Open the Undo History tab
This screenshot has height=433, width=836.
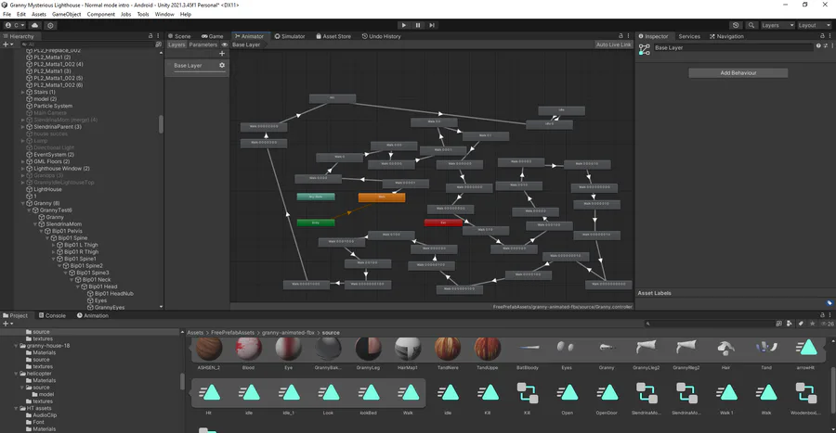point(381,36)
